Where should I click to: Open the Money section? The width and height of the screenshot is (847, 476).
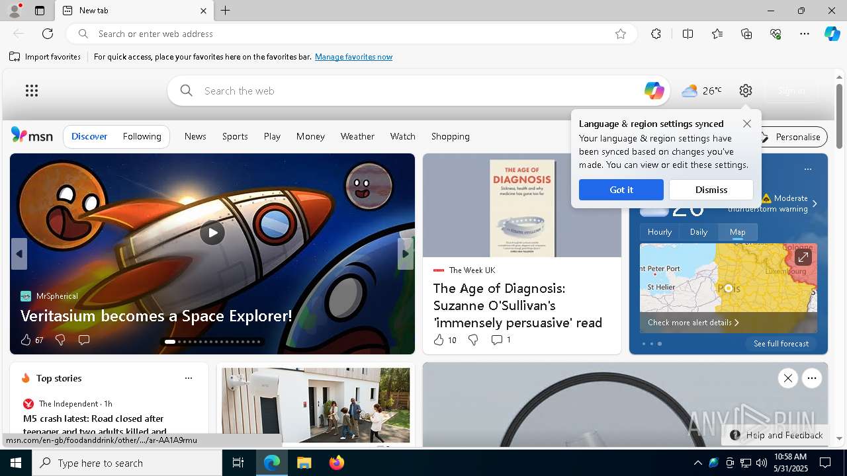(310, 136)
